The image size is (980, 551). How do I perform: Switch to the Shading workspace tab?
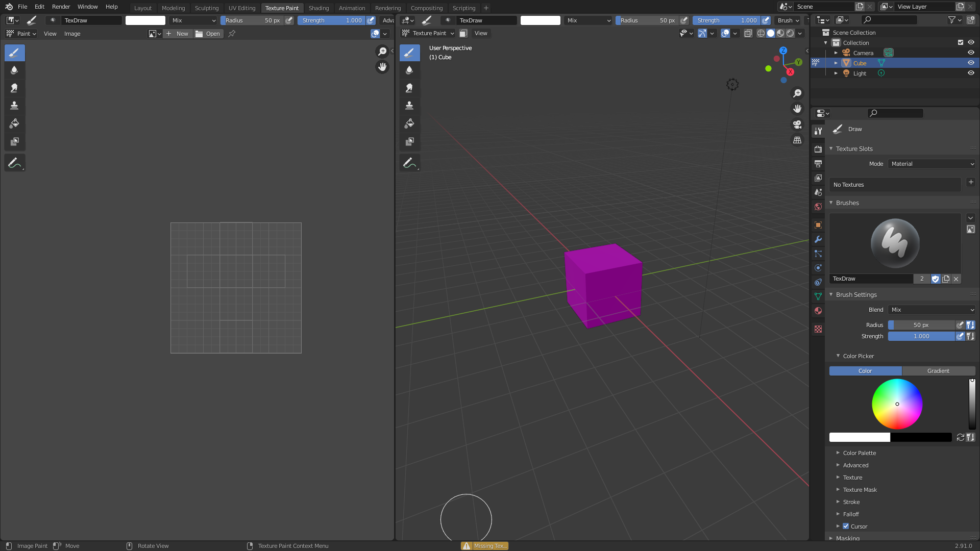pyautogui.click(x=318, y=8)
